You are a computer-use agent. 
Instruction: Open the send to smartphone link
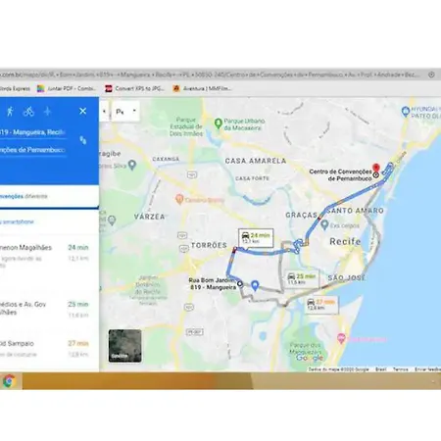pos(17,221)
